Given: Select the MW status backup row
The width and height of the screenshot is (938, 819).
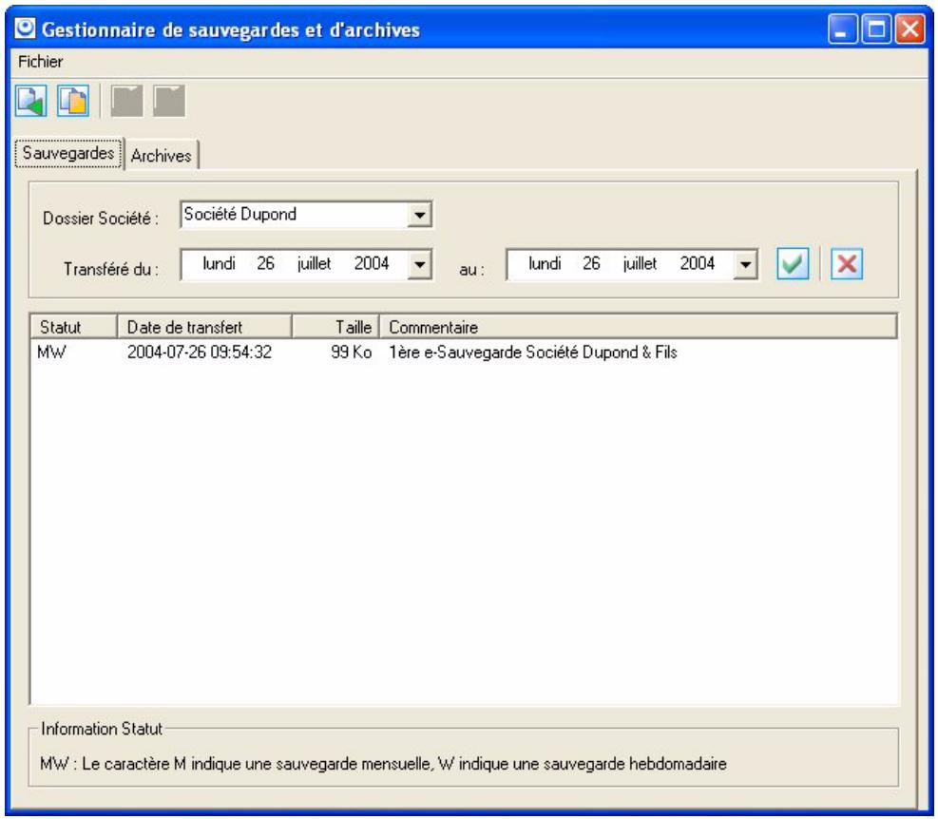Looking at the screenshot, I should tap(464, 352).
